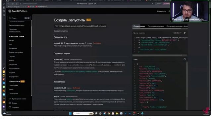Open the Кулинарная книга link
Screen dimensions: 212x119
[19, 99]
